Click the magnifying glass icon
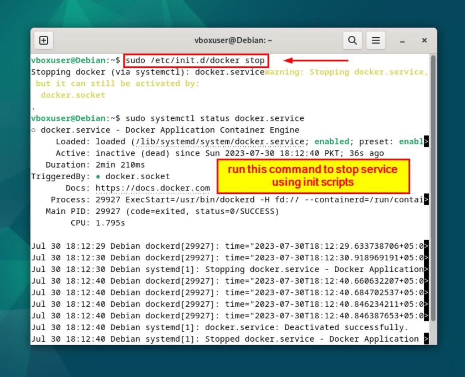The height and width of the screenshot is (377, 465). pos(352,40)
